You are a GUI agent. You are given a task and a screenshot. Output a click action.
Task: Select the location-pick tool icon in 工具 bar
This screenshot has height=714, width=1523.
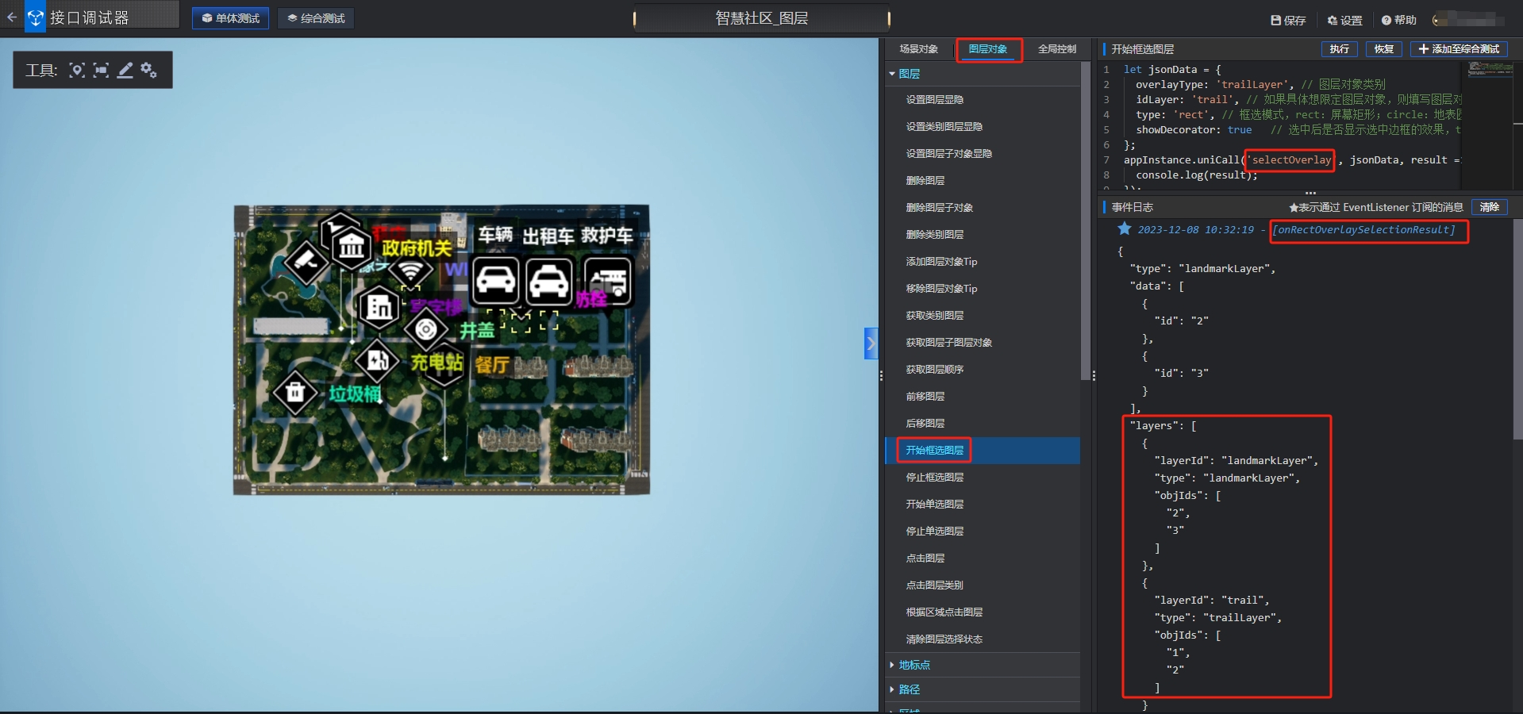[77, 71]
